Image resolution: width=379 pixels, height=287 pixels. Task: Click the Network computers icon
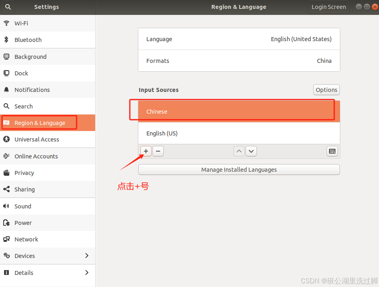pyautogui.click(x=6, y=239)
